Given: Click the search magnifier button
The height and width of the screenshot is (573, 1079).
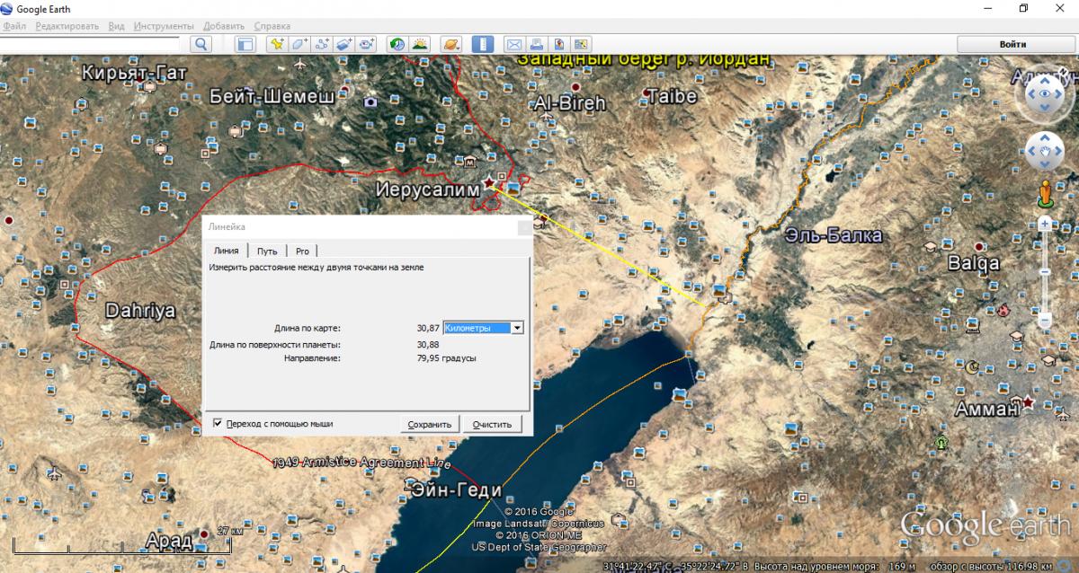Looking at the screenshot, I should pos(201,44).
